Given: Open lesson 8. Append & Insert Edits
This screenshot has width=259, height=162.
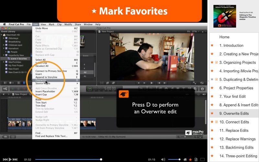Looking at the screenshot, I should click(239, 105).
